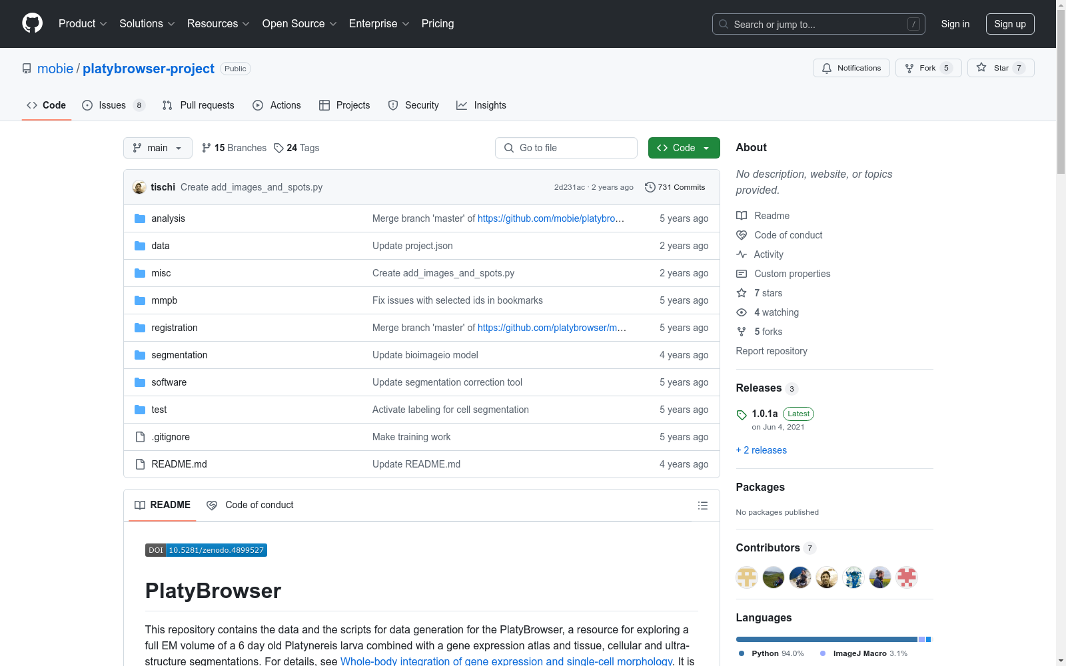Click the DOI zenodo badge
Viewport: 1066px width, 666px height.
206,550
